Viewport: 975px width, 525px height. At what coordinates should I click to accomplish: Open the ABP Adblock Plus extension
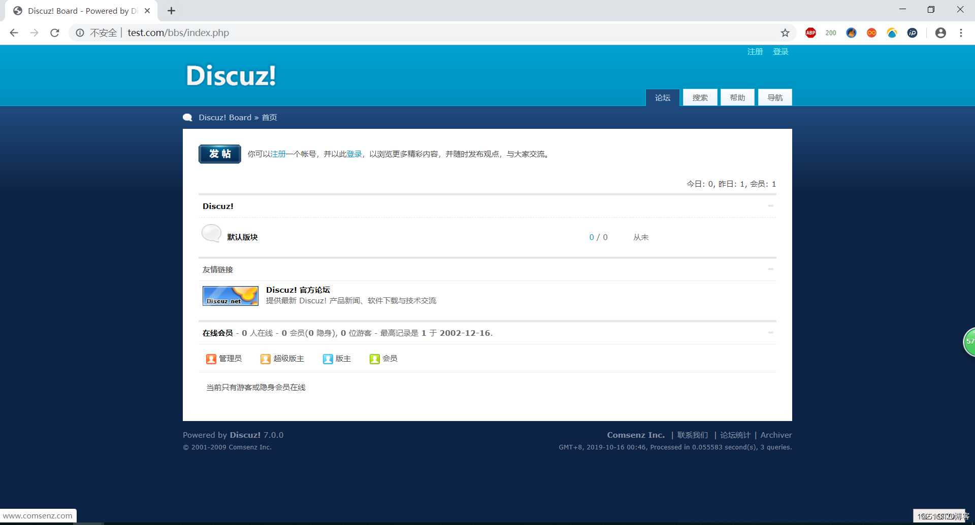[810, 32]
